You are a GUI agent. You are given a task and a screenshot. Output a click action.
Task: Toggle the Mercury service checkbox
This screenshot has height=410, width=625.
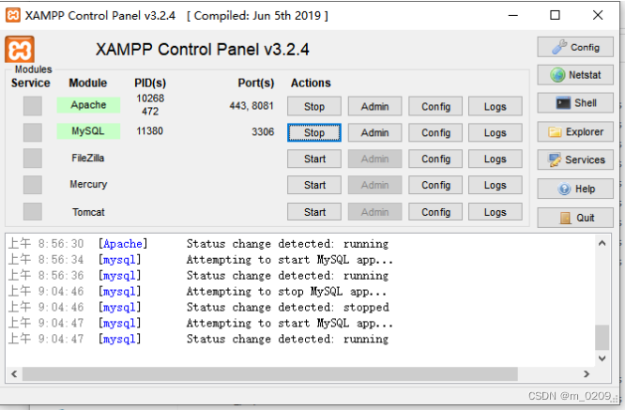pyautogui.click(x=32, y=185)
